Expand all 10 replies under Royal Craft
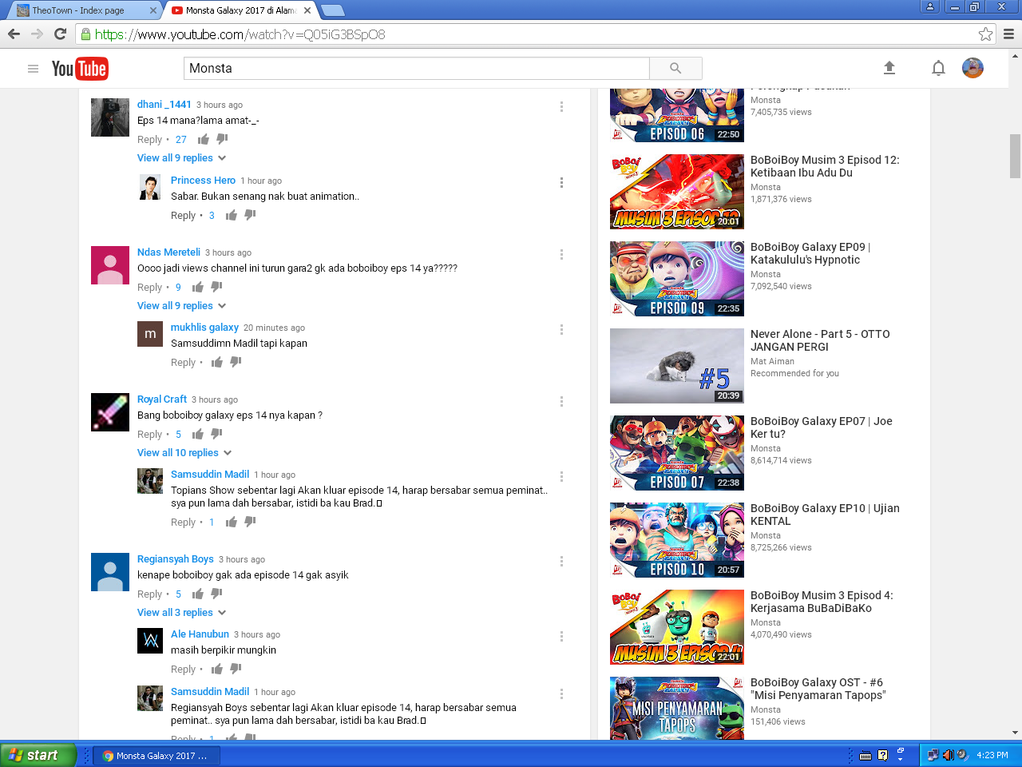Viewport: 1022px width, 767px height. click(x=184, y=453)
